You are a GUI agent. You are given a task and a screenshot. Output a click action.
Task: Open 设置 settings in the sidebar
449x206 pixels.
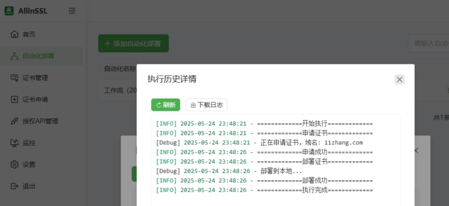(41, 165)
